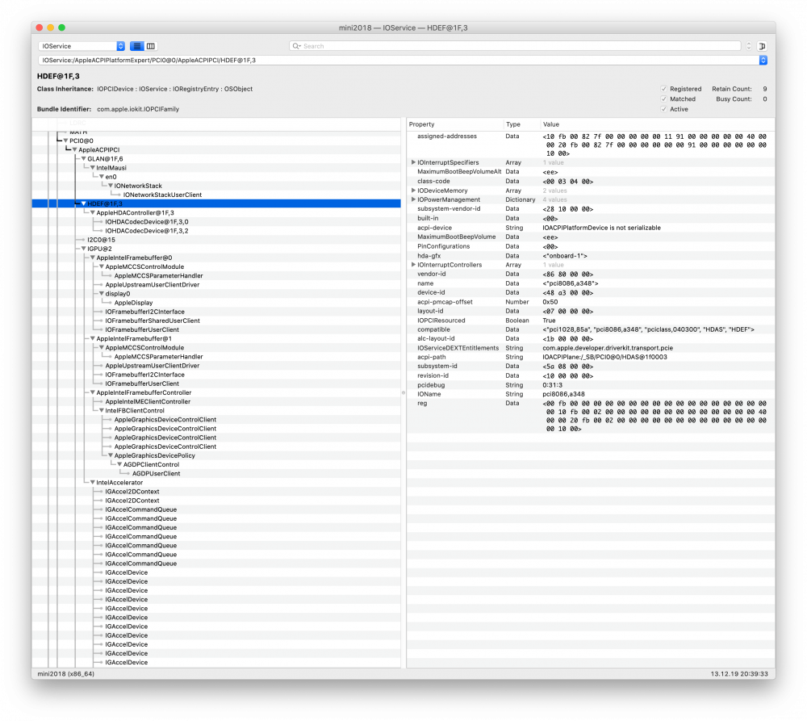Screen dimensions: 807x721
Task: Collapse the IntelMausi node triangle
Action: 93,168
